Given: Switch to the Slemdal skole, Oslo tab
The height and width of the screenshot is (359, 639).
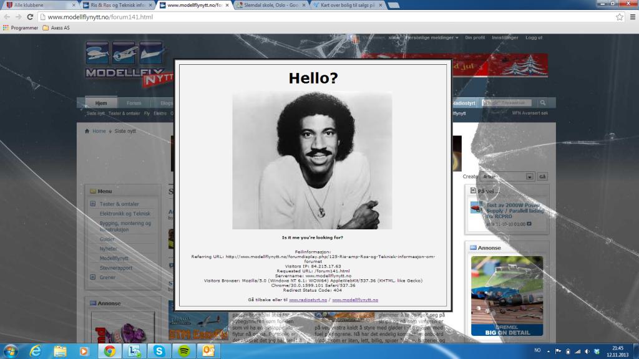Looking at the screenshot, I should [x=271, y=5].
